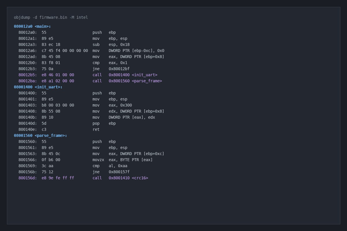
Task: Select address 80012a6 instruction line
Action: pyautogui.click(x=91, y=51)
